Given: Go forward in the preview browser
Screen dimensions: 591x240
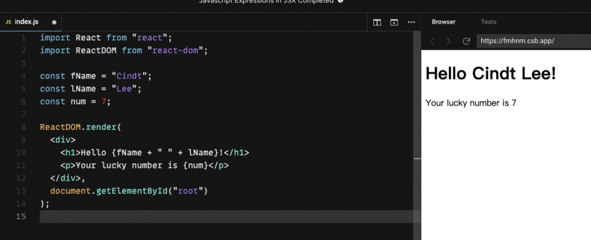Looking at the screenshot, I should coord(448,41).
